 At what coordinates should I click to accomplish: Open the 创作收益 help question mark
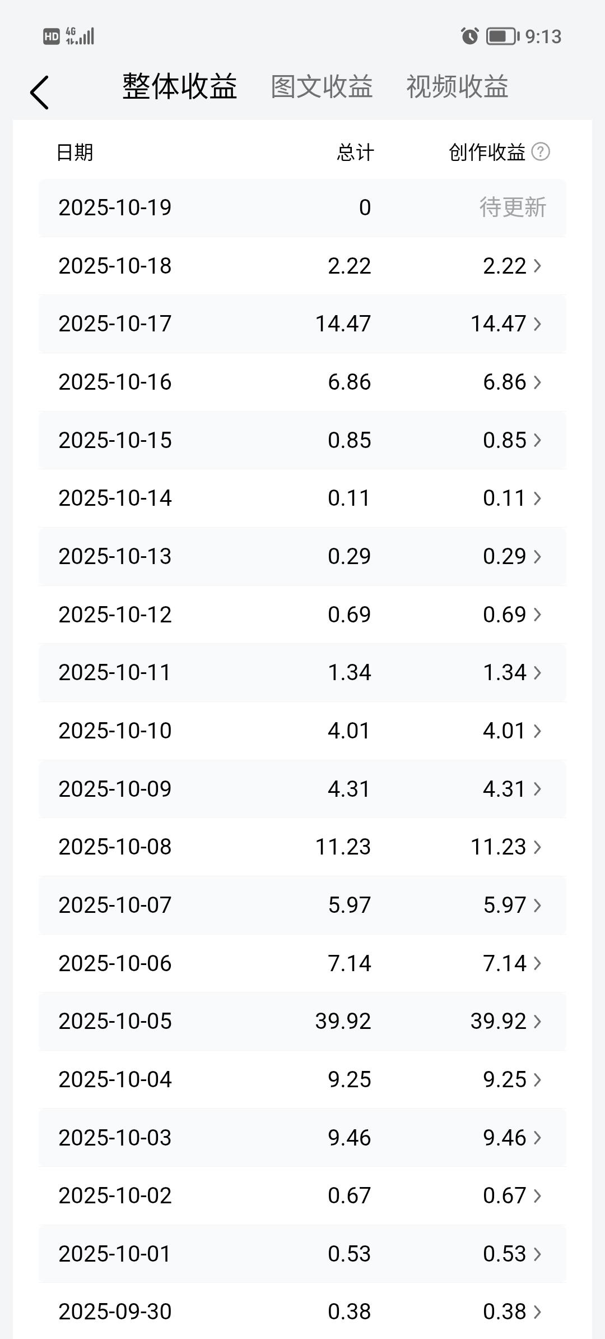tap(541, 151)
